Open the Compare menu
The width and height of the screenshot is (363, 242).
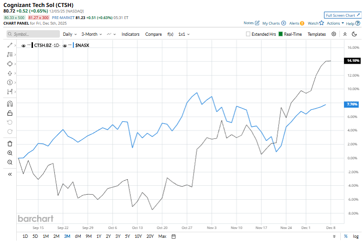(154, 34)
